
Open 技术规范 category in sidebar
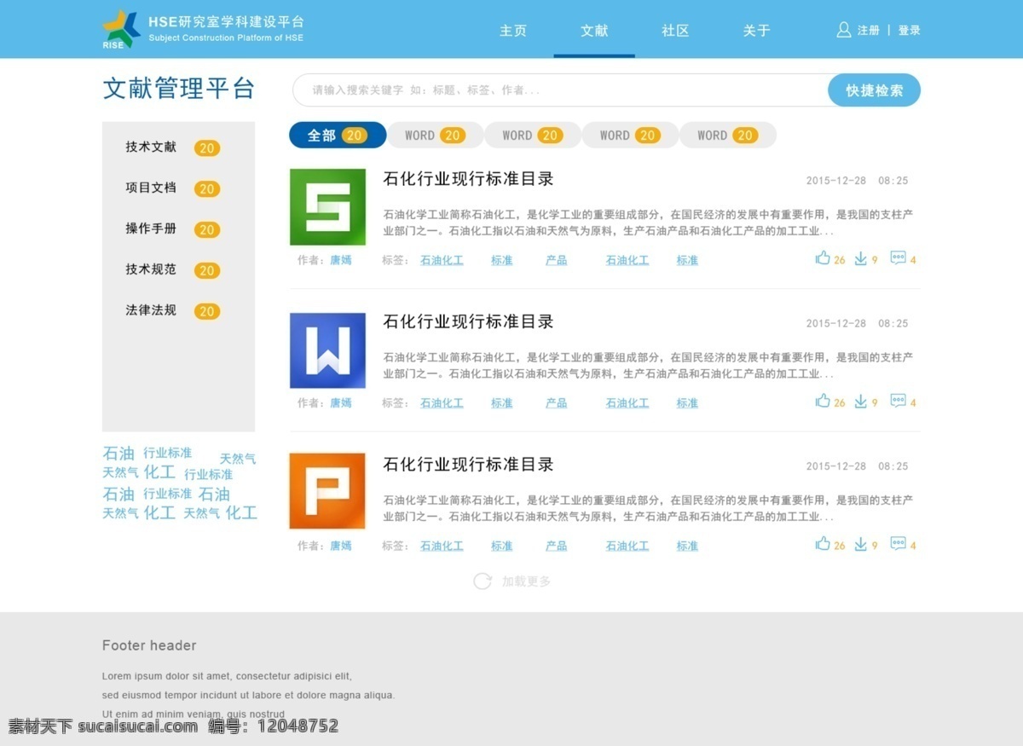151,269
